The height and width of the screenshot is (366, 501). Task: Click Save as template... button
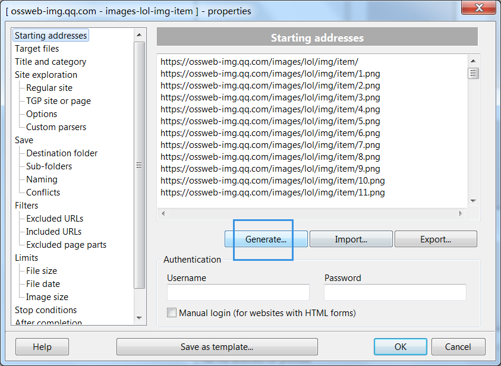[x=217, y=347]
